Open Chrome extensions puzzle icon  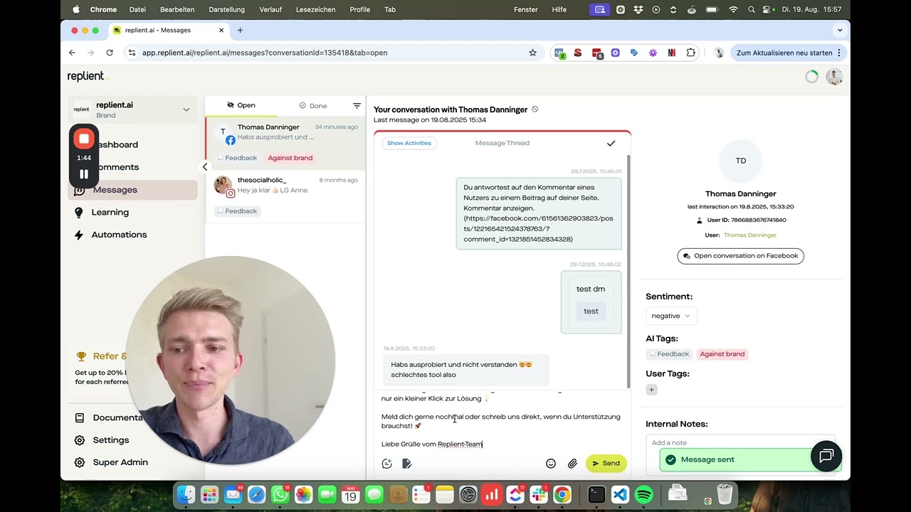[x=690, y=53]
